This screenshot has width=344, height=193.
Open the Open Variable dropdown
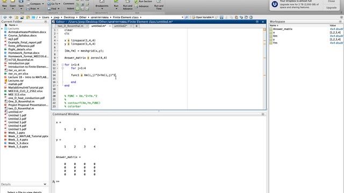tap(213, 17)
